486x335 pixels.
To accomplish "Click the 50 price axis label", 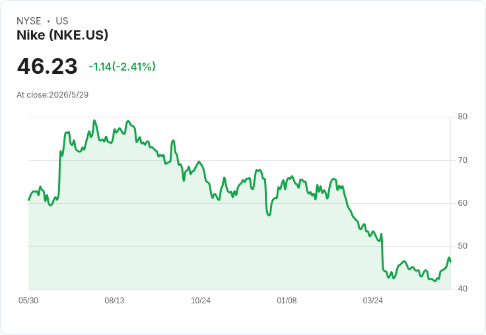I will 462,246.
